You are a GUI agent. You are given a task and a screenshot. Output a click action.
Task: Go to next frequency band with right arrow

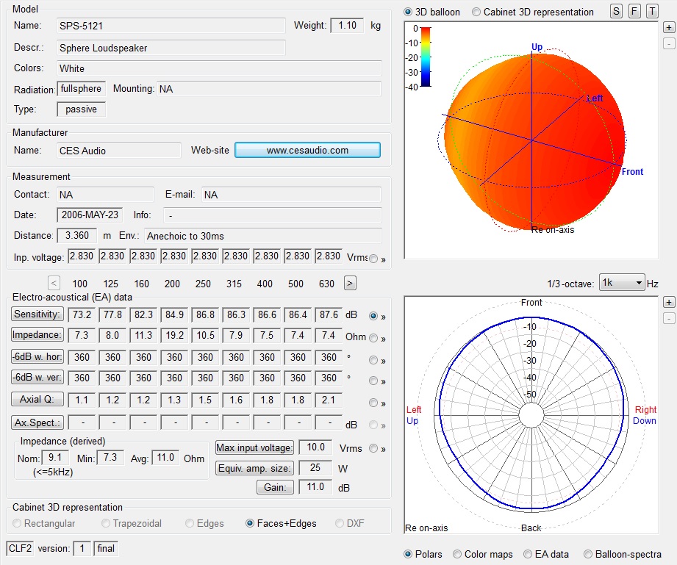tap(350, 283)
